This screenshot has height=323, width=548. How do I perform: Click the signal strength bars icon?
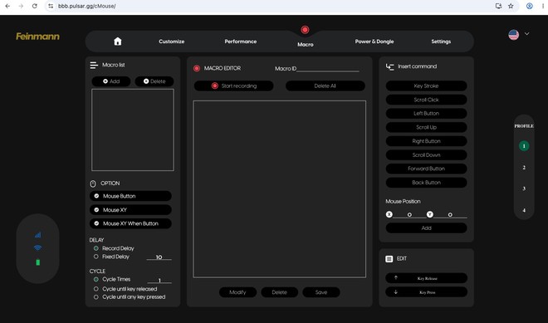37,235
